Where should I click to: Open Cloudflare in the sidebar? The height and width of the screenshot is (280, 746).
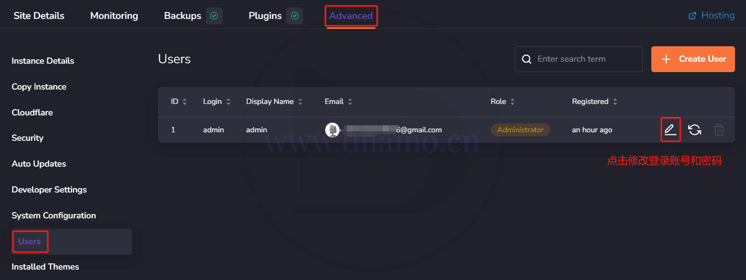tap(32, 112)
